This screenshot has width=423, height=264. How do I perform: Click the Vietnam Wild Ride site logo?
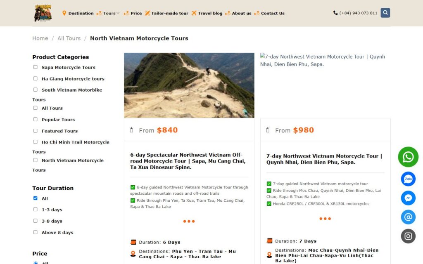click(43, 13)
